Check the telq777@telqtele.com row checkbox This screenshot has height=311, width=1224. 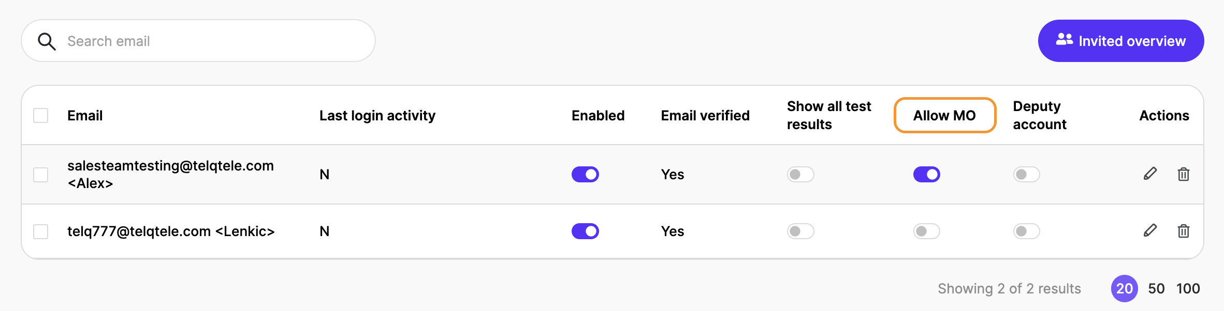(41, 231)
